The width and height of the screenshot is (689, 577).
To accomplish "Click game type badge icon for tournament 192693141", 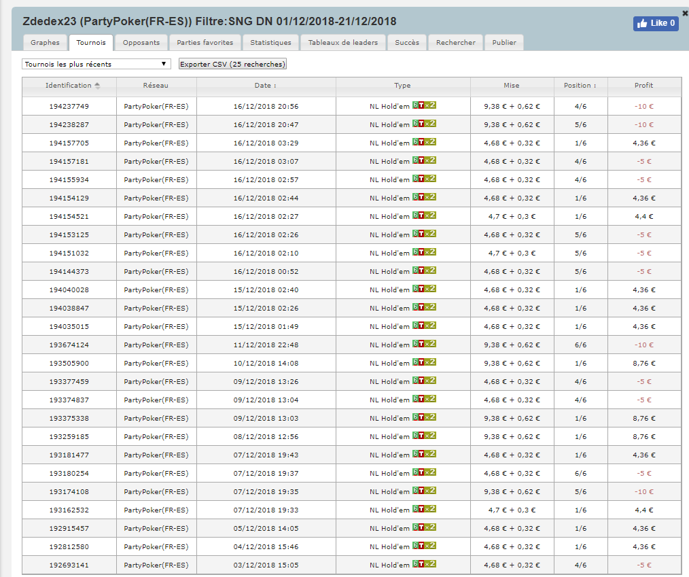I will [x=424, y=564].
